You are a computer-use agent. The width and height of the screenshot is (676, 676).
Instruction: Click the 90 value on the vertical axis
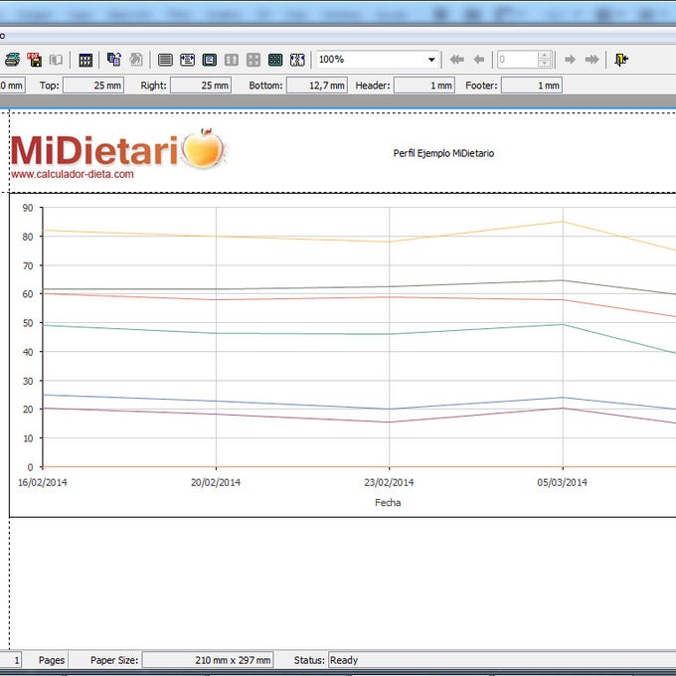tap(28, 208)
